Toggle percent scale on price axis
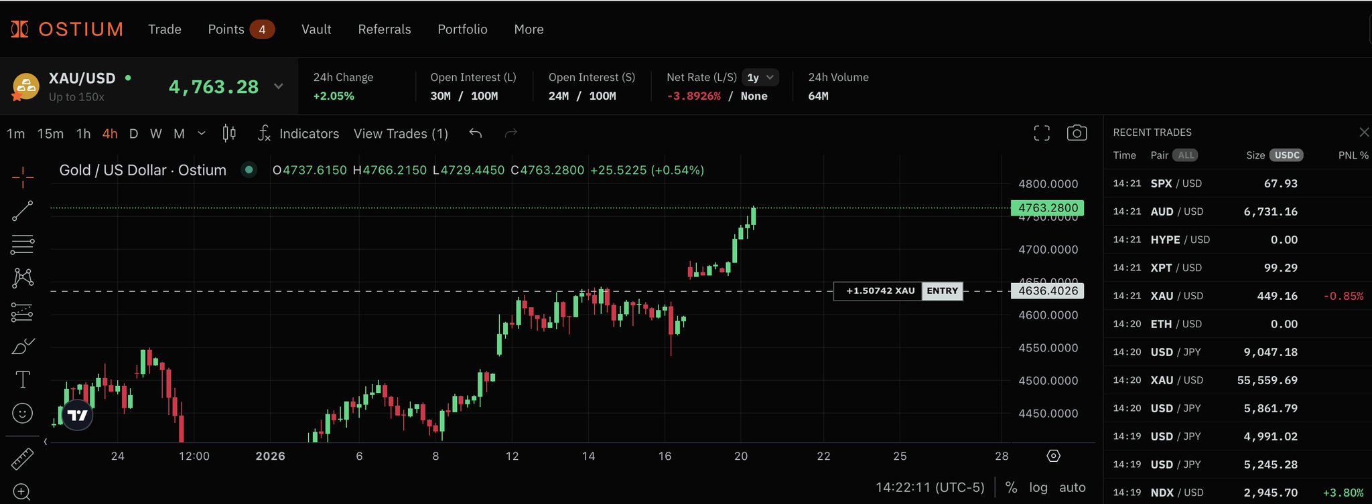 [x=1011, y=487]
